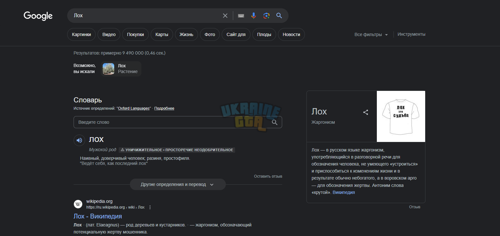The width and height of the screenshot is (500, 236).
Task: Select the Плоды filter chip
Action: click(x=264, y=34)
